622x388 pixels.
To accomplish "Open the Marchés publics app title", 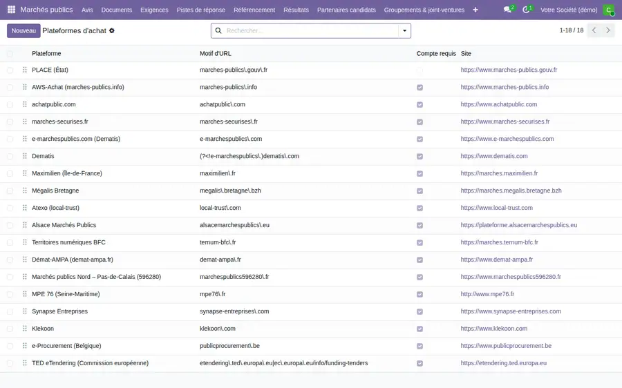I will tap(46, 10).
